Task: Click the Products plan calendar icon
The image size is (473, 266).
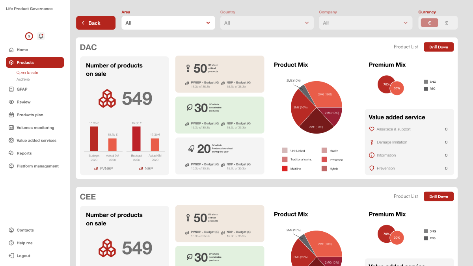Action: [11, 115]
